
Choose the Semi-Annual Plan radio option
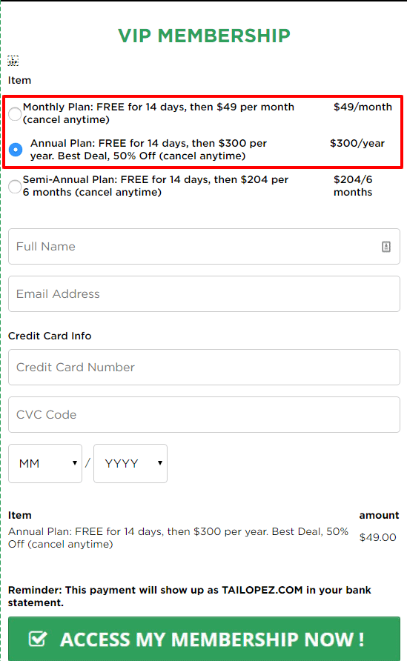[15, 186]
